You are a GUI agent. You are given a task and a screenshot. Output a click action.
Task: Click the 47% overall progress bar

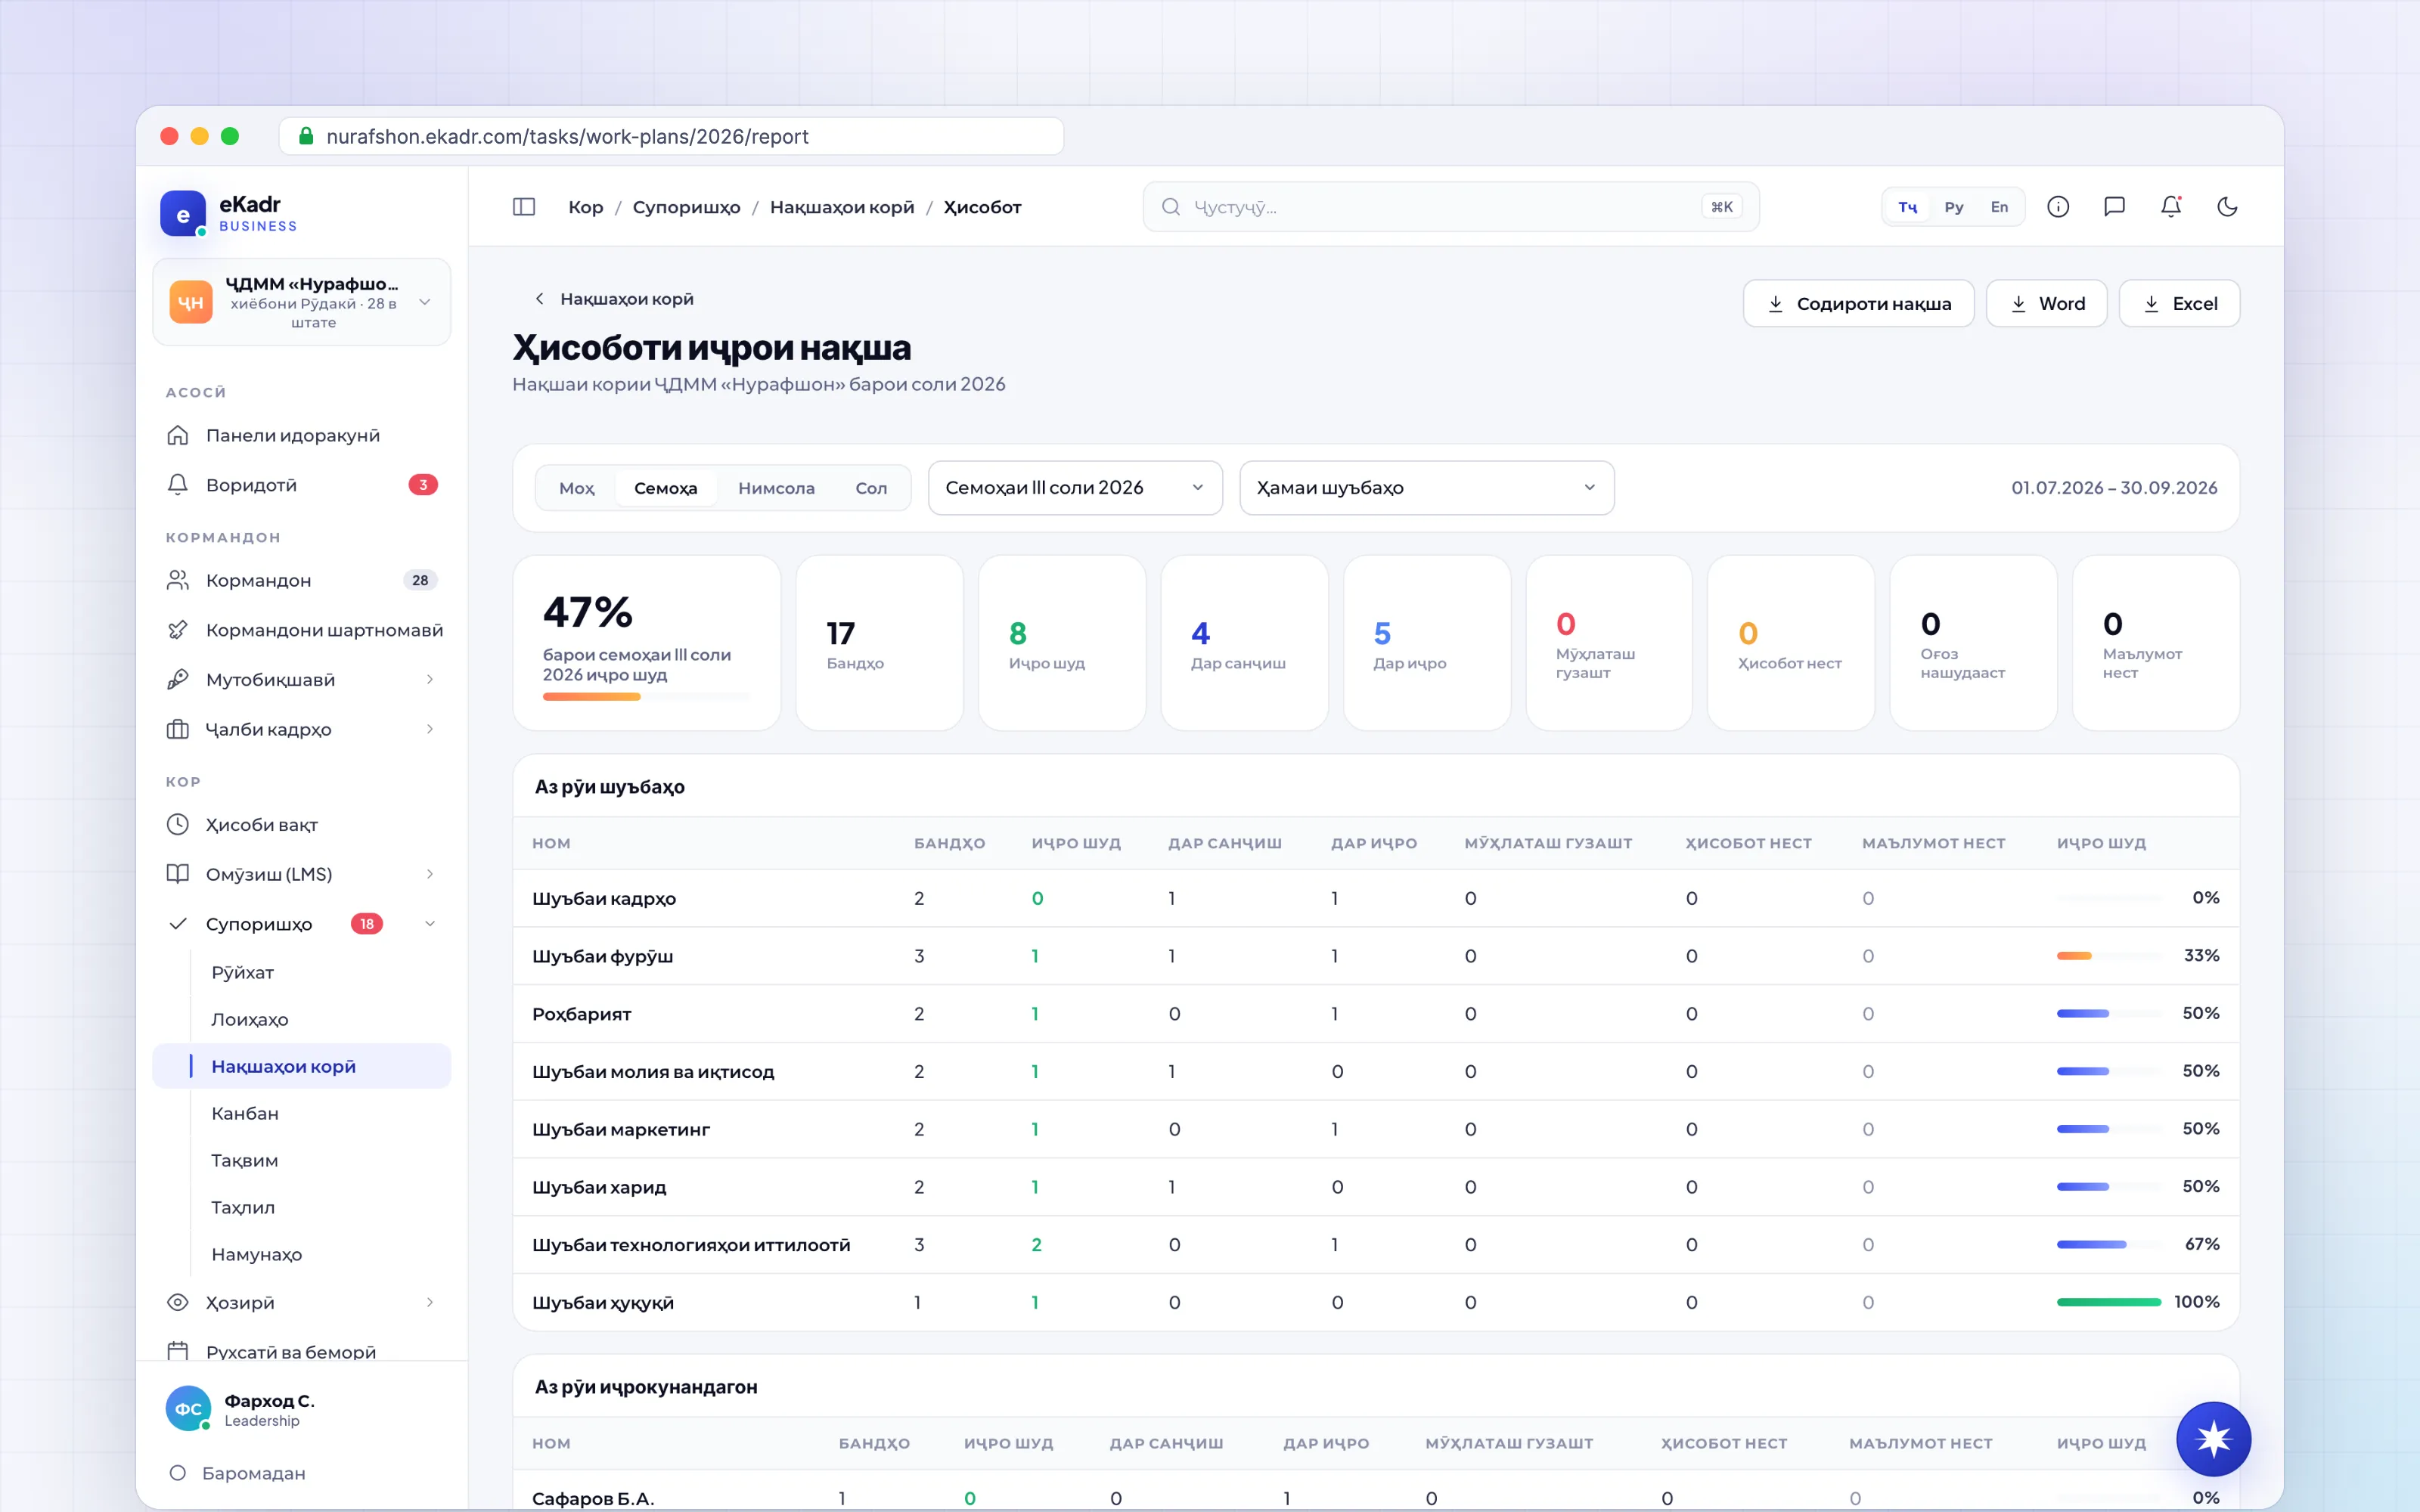point(646,697)
